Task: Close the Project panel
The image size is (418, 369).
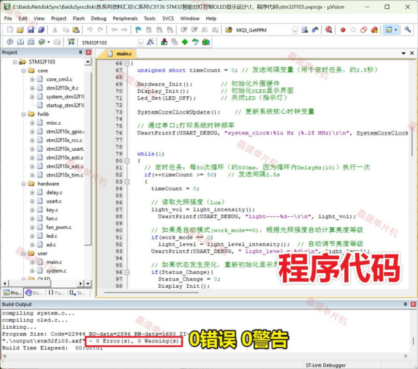Action: click(89, 53)
